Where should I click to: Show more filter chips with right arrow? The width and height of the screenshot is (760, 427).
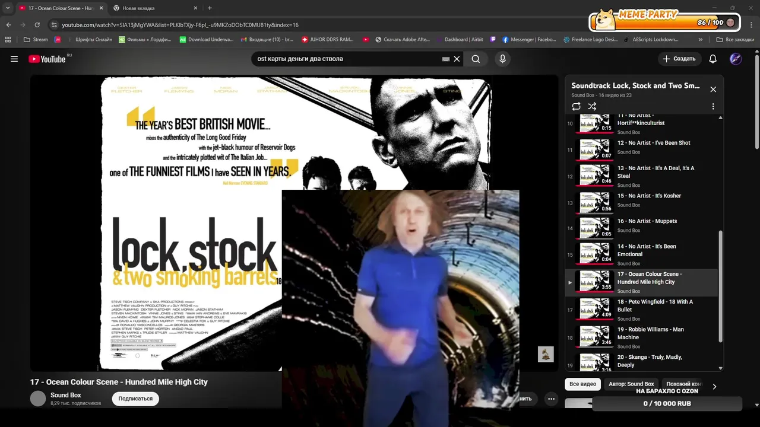point(714,387)
